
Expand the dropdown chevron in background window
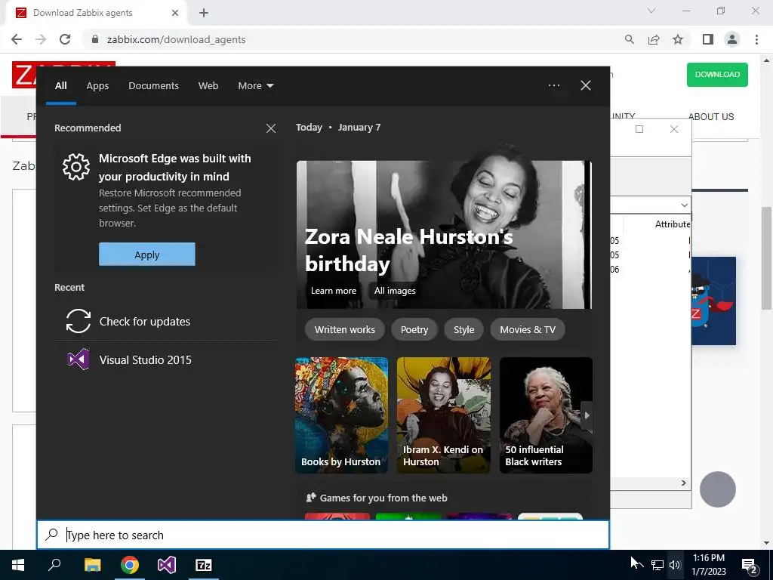pyautogui.click(x=684, y=205)
